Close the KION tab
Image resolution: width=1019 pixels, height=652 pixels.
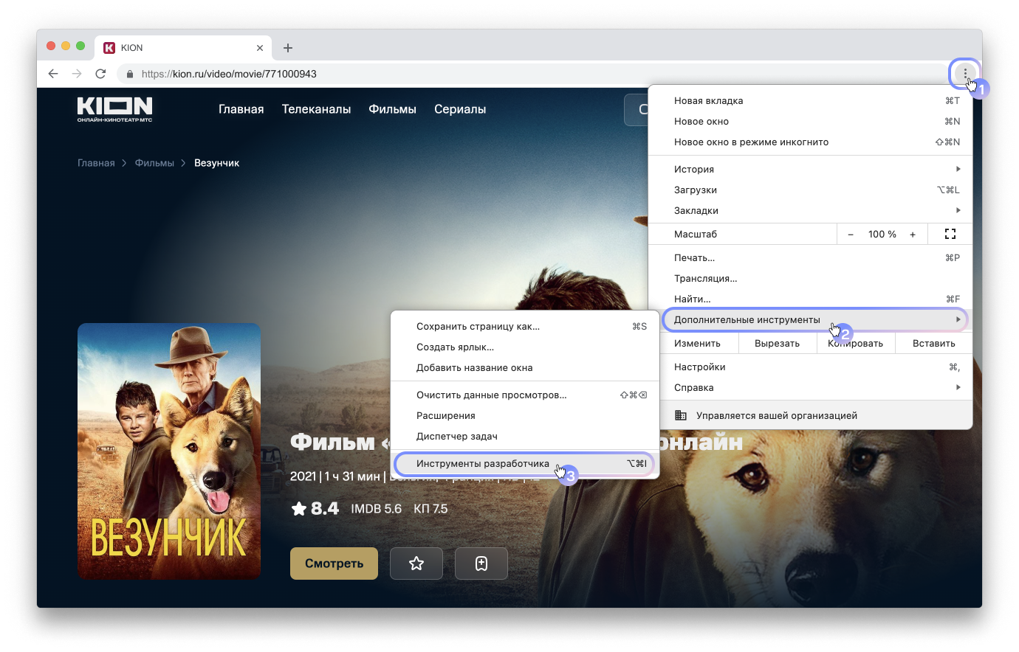[x=260, y=48]
